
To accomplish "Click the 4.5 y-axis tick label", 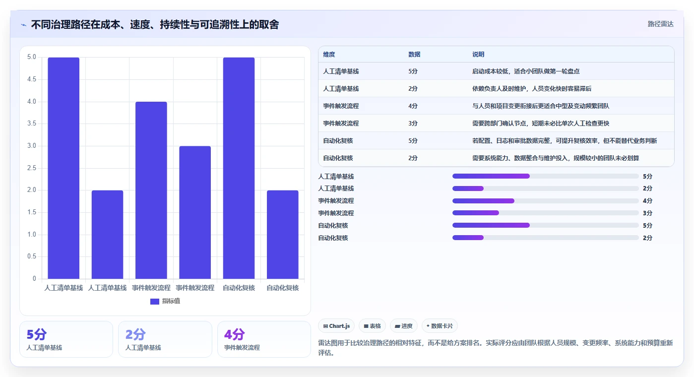I will [x=32, y=79].
